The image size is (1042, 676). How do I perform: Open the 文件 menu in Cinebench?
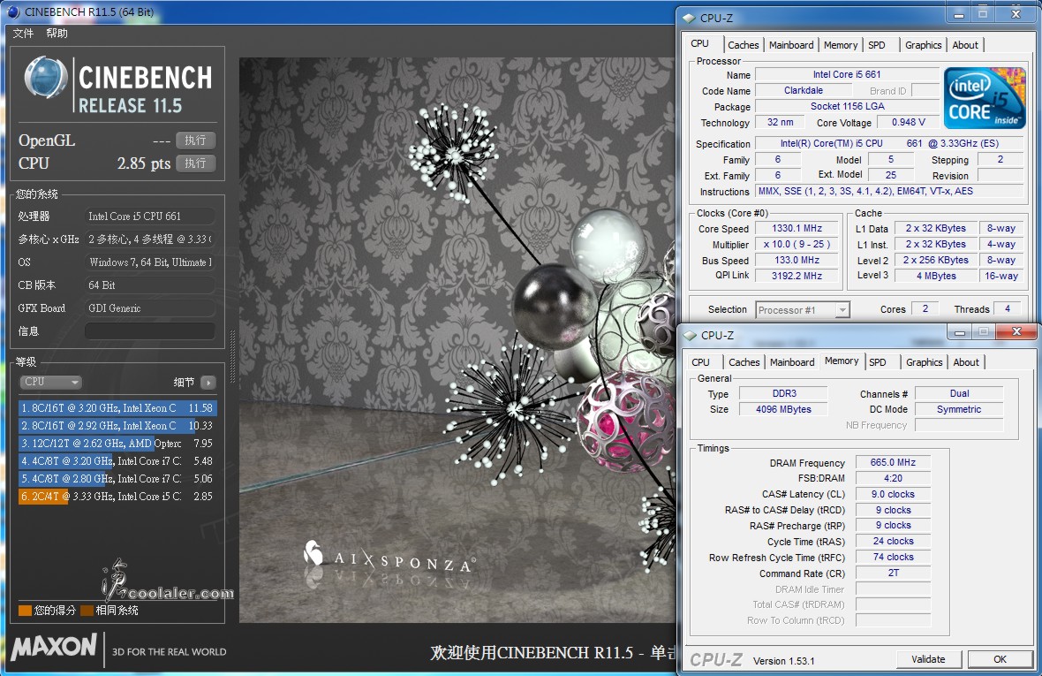(23, 34)
